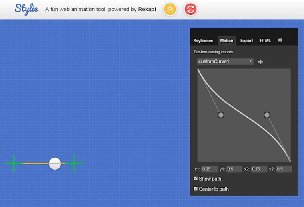Select the right green keyframe crosshair
The width and height of the screenshot is (304, 207).
(74, 163)
